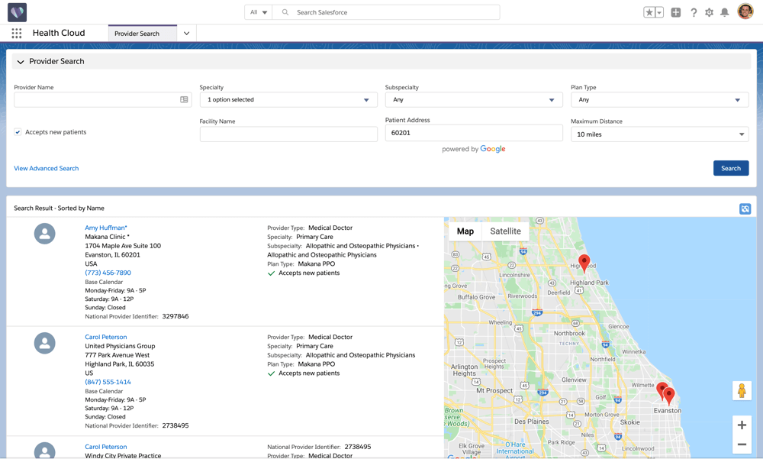Click the Favorites star icon
This screenshot has height=459, width=763.
[x=649, y=12]
